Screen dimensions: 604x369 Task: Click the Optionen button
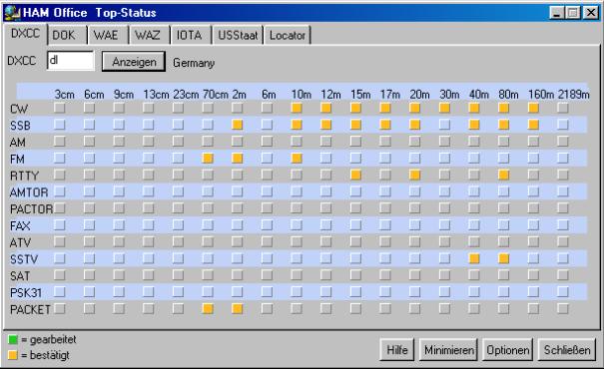click(x=508, y=350)
